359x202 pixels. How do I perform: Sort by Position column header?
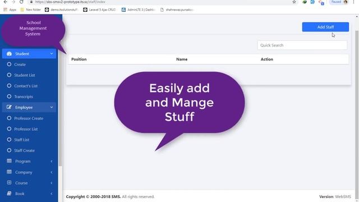pyautogui.click(x=79, y=59)
